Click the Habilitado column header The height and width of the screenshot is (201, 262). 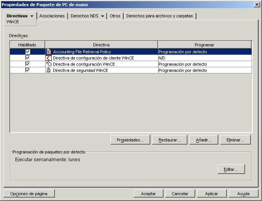(27, 45)
